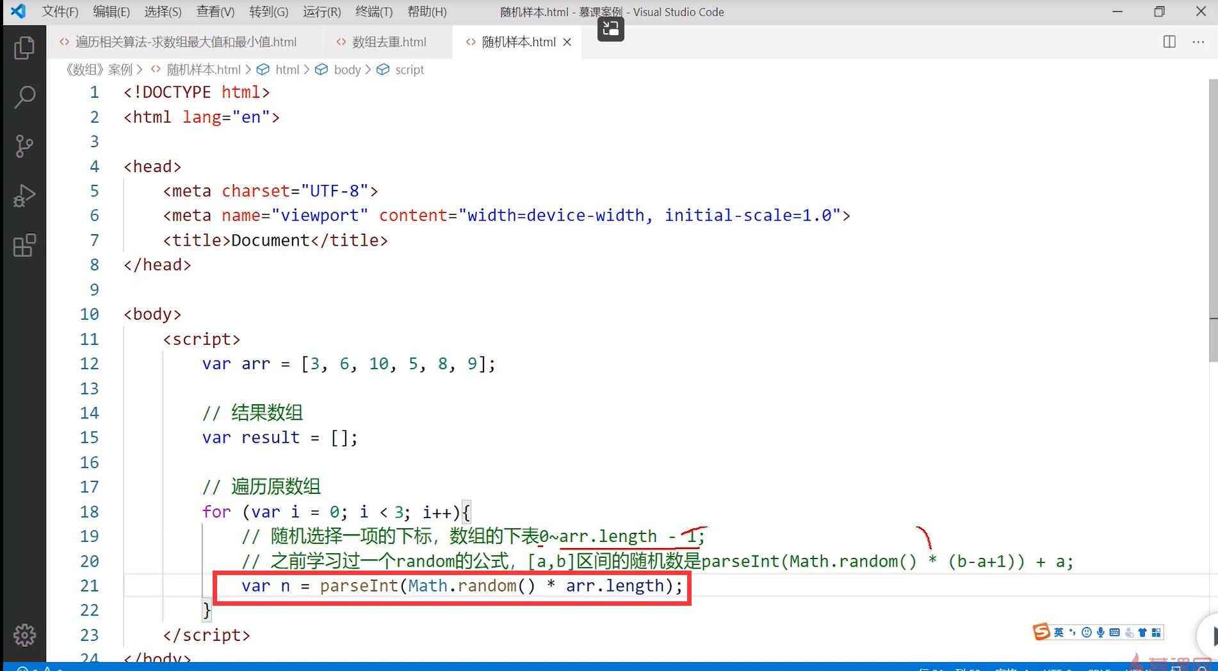Click the '<meta charset' line
This screenshot has width=1218, height=671.
(x=270, y=191)
